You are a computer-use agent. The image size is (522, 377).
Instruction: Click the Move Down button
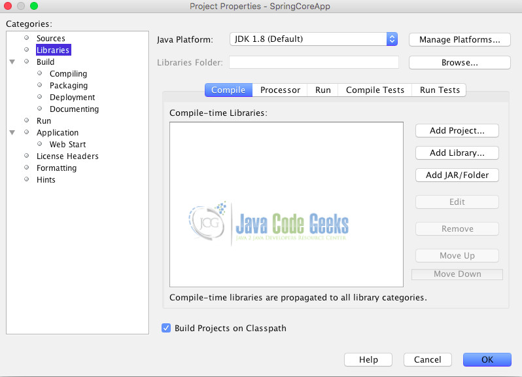click(457, 274)
